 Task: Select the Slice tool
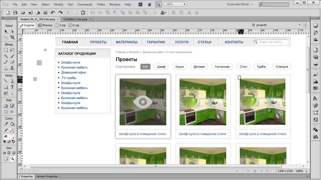(12, 106)
